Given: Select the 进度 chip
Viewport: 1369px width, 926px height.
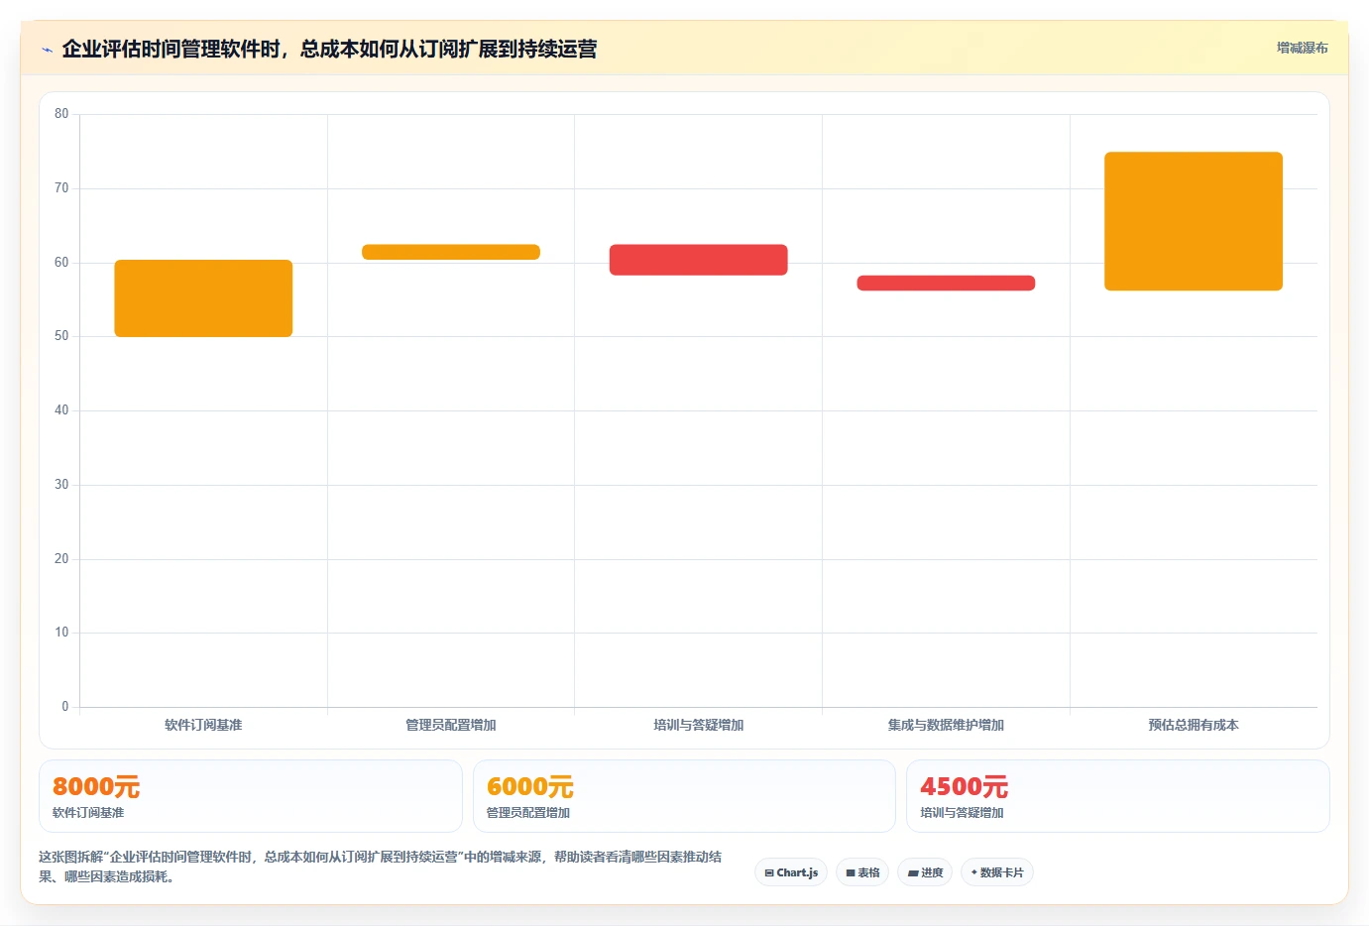Looking at the screenshot, I should (x=925, y=872).
